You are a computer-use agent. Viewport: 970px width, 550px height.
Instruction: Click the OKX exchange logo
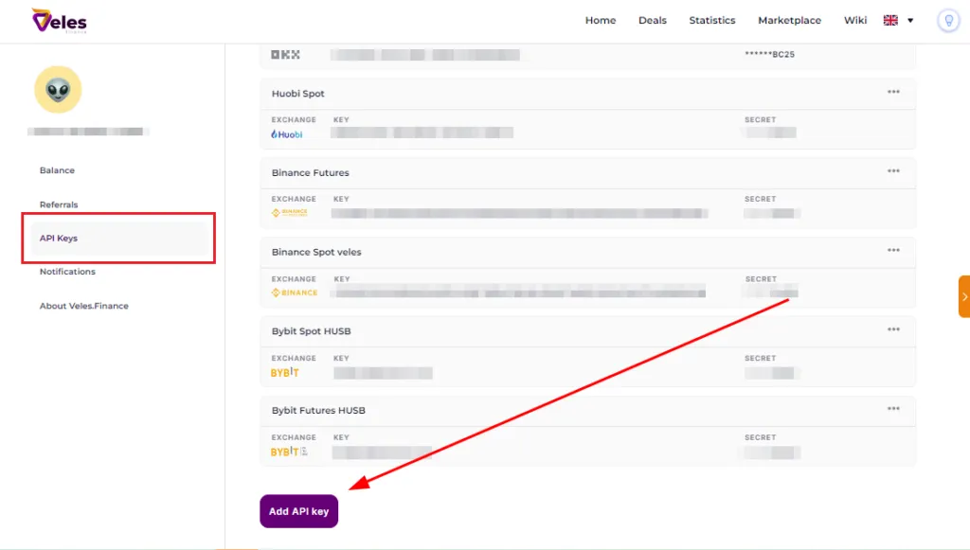tap(285, 55)
